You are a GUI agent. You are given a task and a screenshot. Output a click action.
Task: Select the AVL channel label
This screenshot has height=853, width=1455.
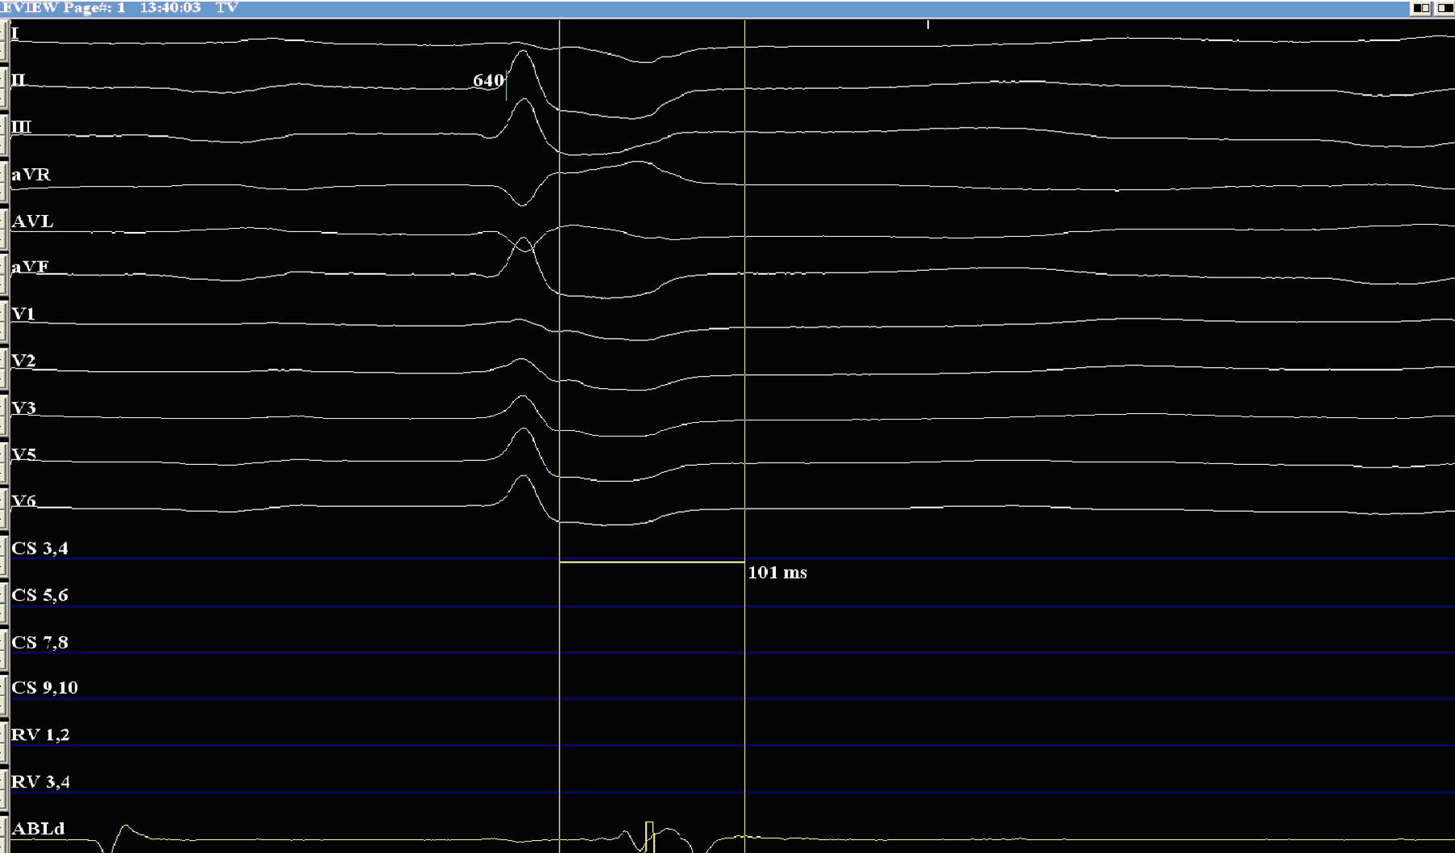tap(32, 222)
